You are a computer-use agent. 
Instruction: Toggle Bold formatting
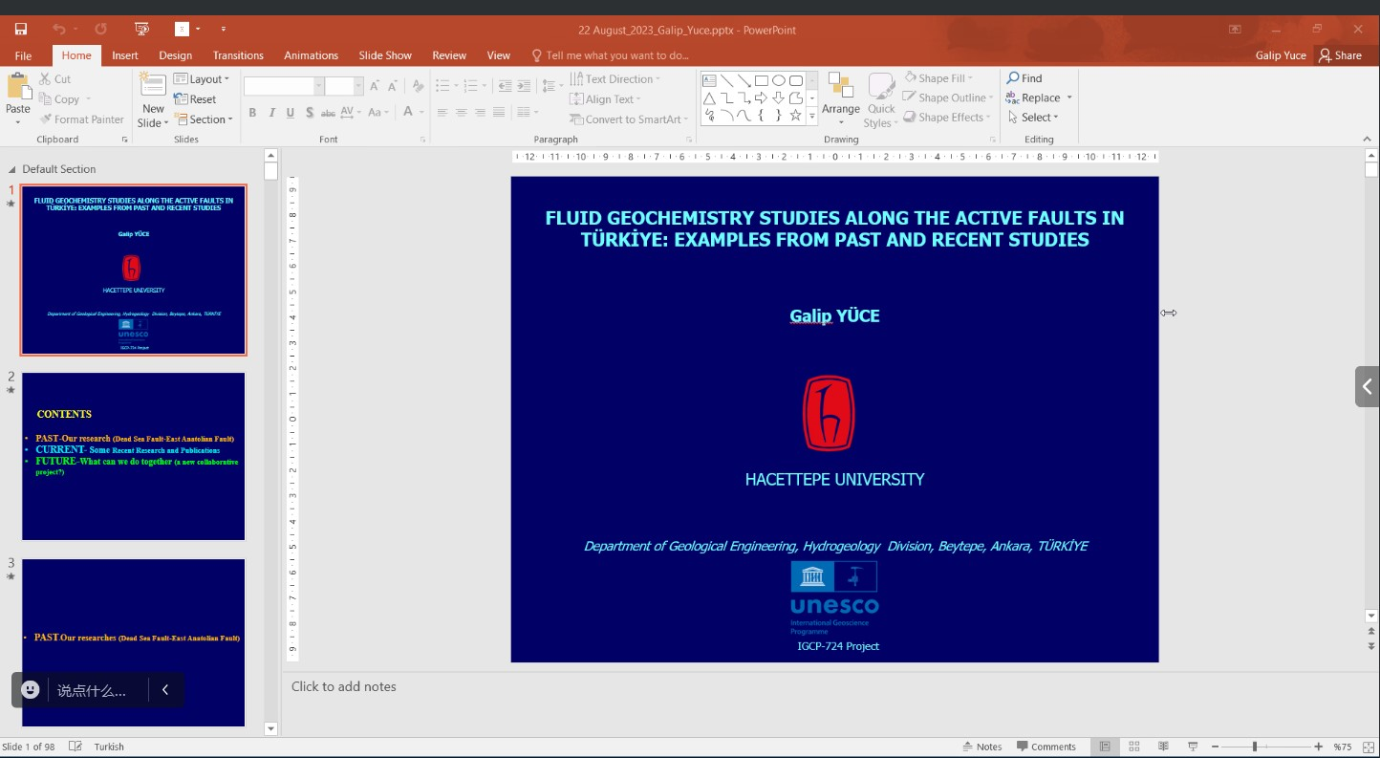252,113
